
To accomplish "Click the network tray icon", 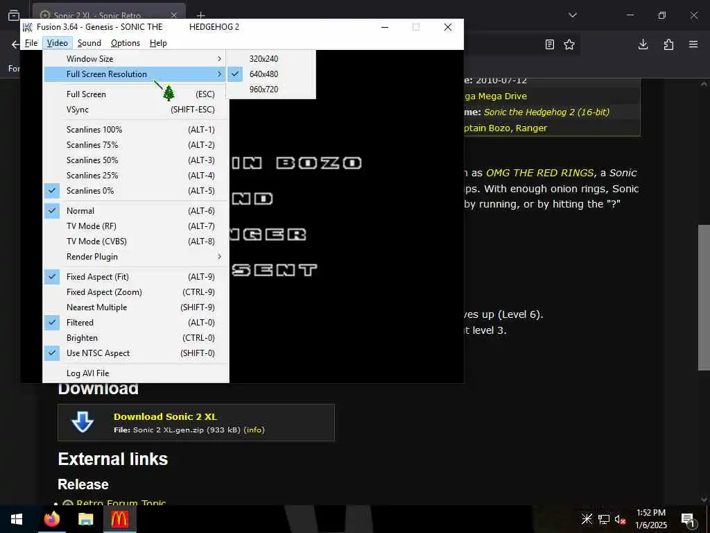I will tap(604, 519).
